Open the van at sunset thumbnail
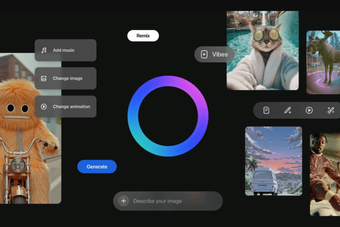 coord(273,161)
